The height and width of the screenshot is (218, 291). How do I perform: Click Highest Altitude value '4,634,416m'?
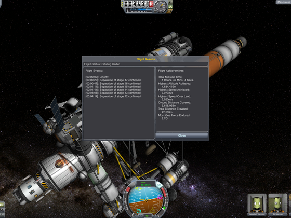click(x=169, y=87)
